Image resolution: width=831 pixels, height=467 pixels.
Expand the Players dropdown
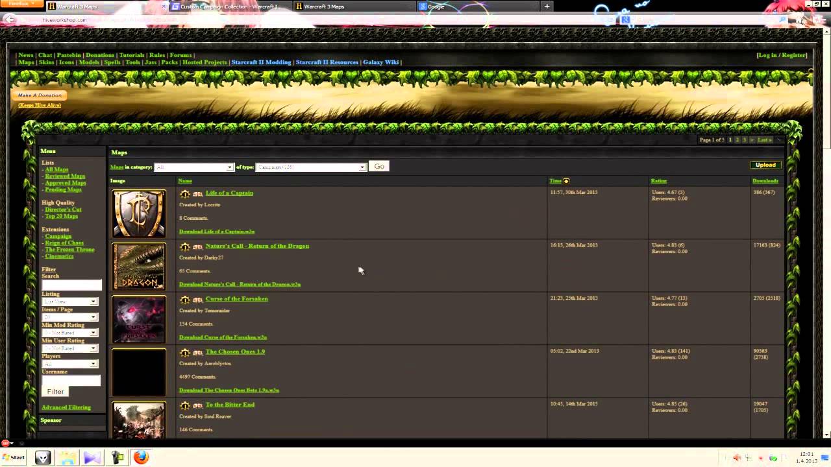coord(70,364)
